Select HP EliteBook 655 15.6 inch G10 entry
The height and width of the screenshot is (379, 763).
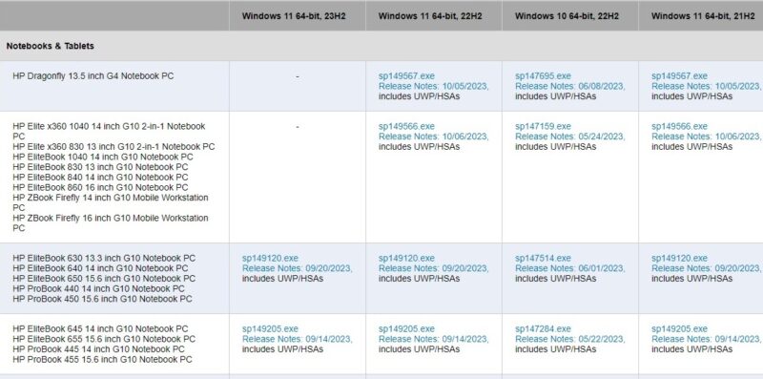(x=104, y=339)
